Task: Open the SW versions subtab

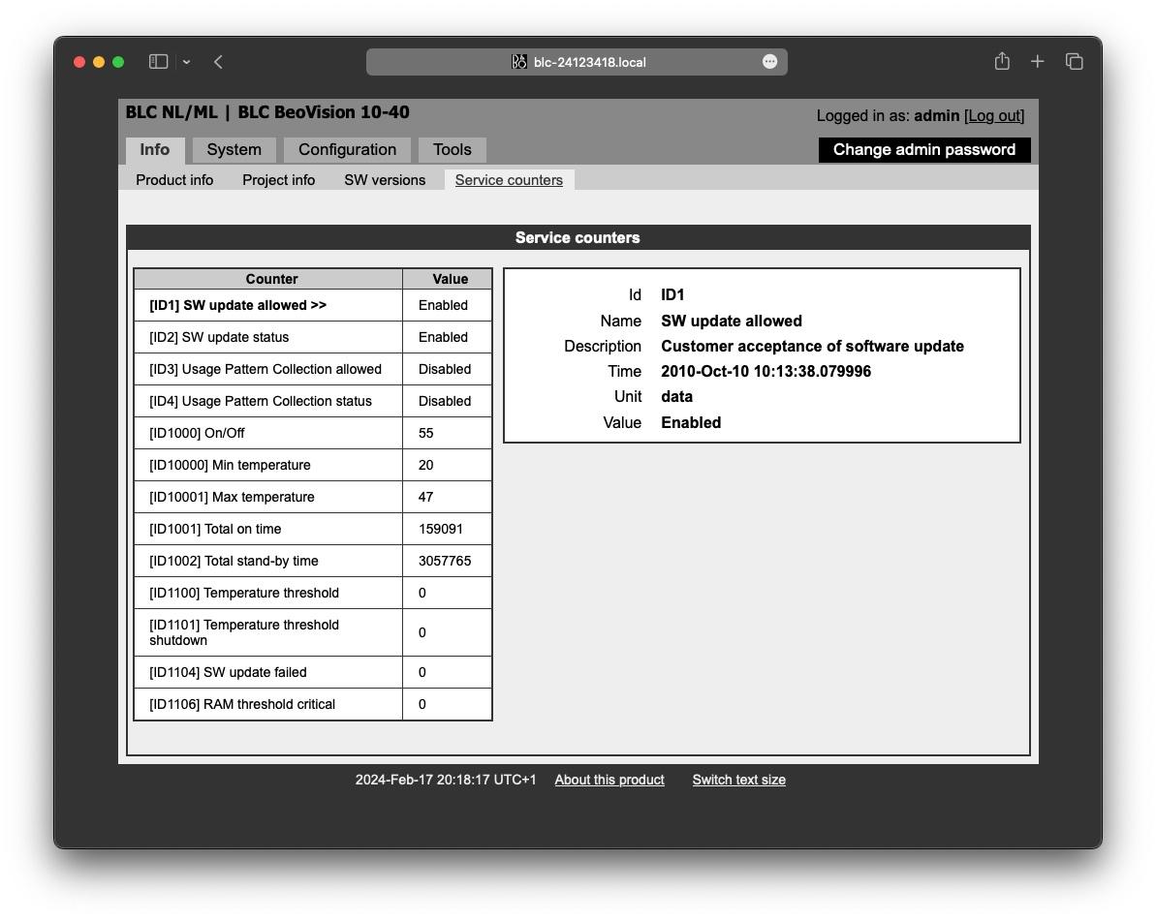Action: (x=385, y=180)
